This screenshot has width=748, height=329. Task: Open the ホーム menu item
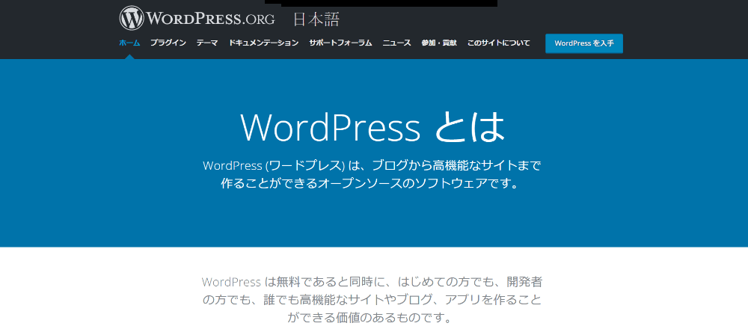[129, 43]
